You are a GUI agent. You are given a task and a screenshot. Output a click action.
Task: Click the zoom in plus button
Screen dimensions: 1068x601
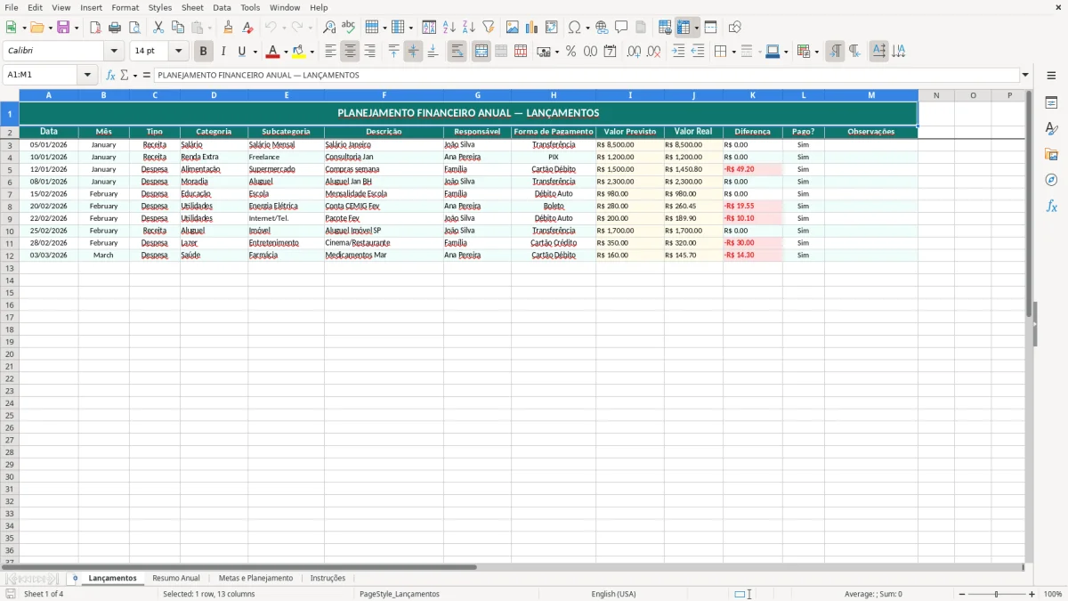(1032, 594)
